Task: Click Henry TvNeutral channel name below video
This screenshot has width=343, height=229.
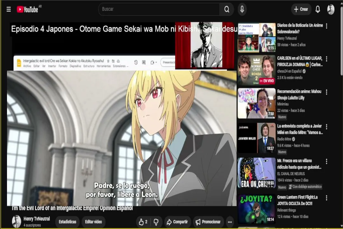Action: point(37,219)
